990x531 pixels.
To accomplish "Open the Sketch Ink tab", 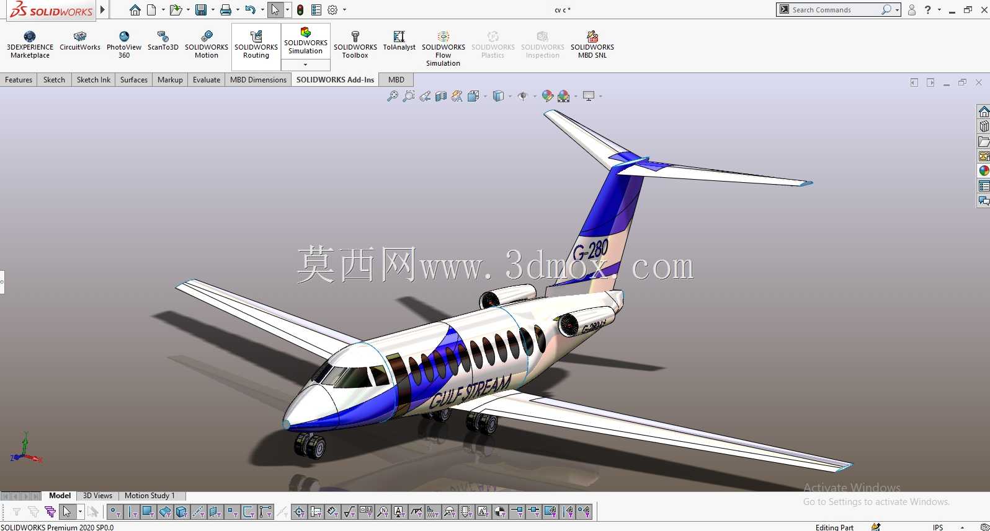I will [94, 80].
